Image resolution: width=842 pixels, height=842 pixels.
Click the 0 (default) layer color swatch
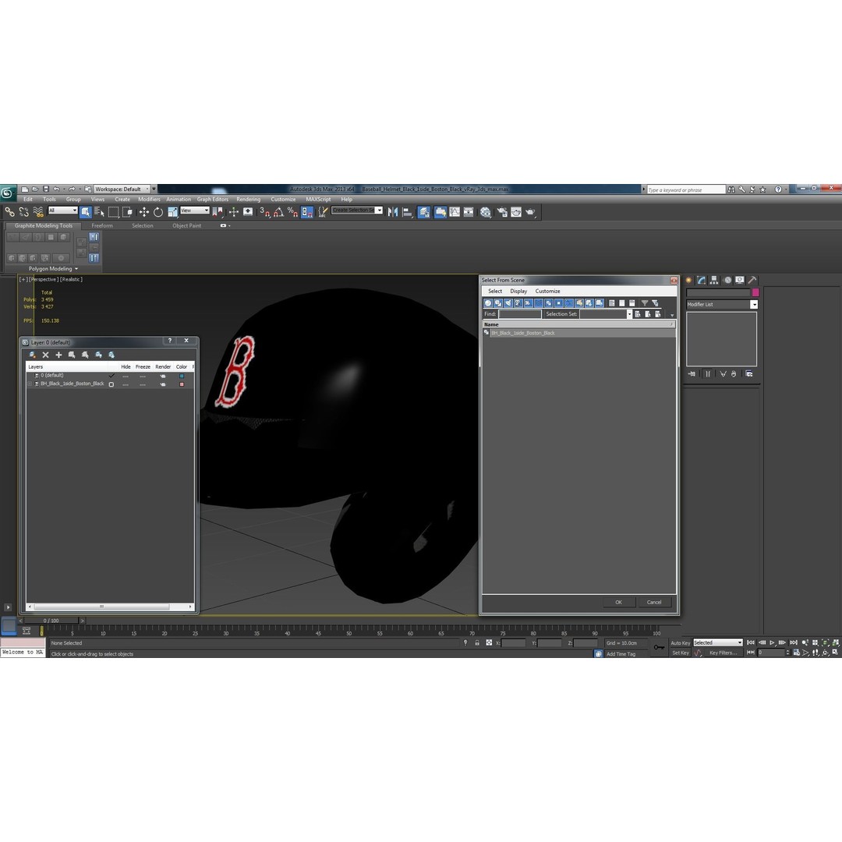[182, 376]
